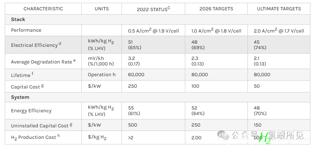Click the $/kg H2 units cell
The height and width of the screenshot is (148, 314).
[97, 137]
